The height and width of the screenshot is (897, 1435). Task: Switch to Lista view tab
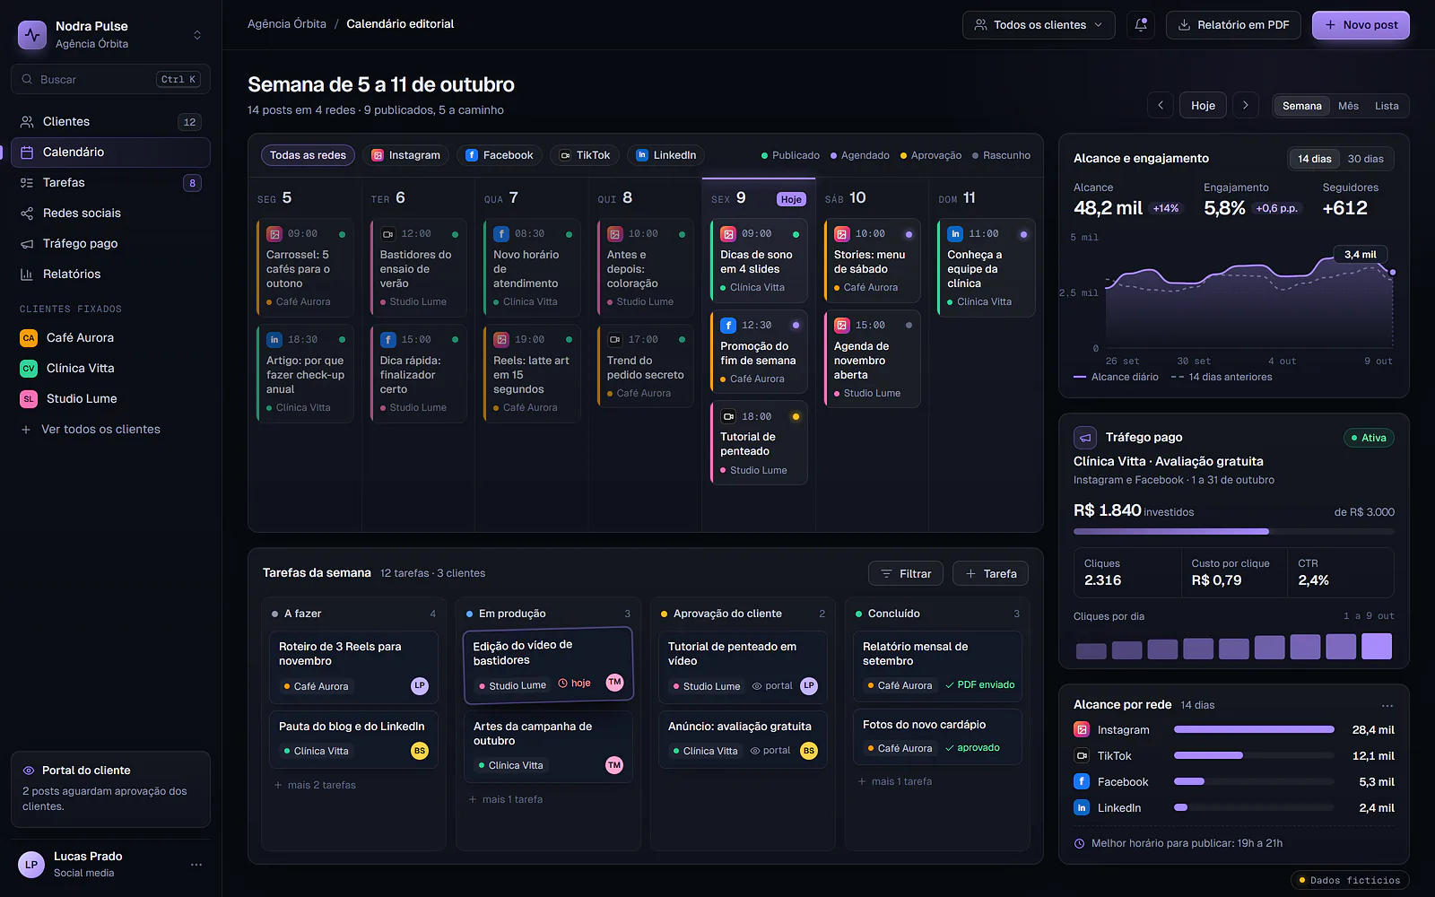pos(1387,106)
